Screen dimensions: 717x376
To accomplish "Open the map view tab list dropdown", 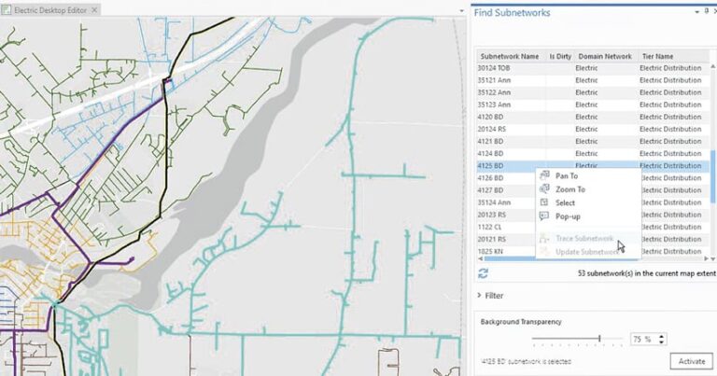I will click(x=461, y=11).
